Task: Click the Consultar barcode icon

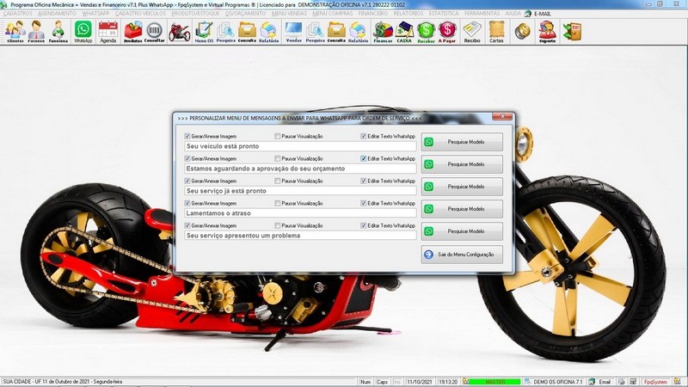Action: (x=155, y=32)
